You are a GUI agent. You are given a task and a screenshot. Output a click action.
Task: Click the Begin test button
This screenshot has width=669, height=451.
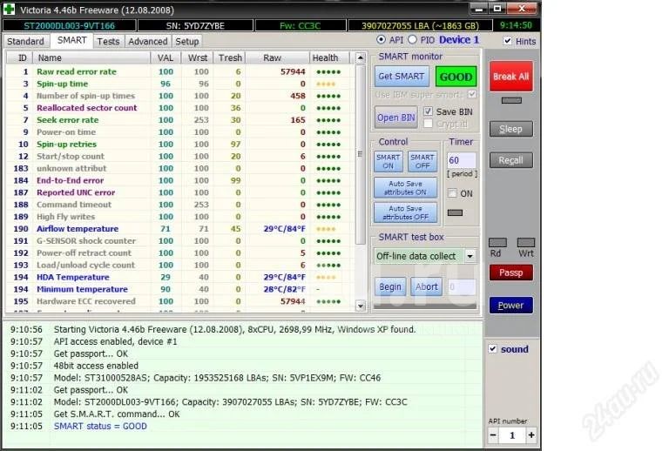click(x=390, y=287)
